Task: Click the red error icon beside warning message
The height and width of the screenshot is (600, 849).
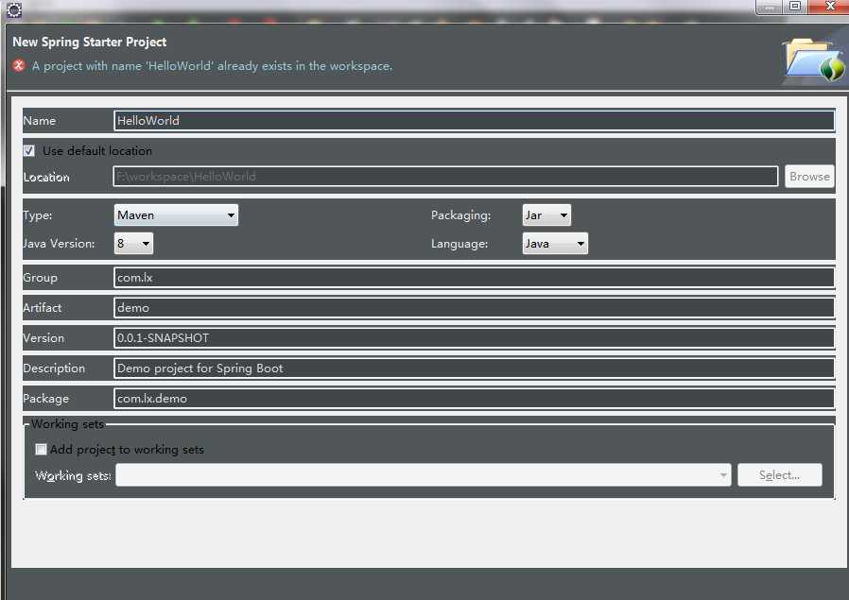Action: (19, 65)
